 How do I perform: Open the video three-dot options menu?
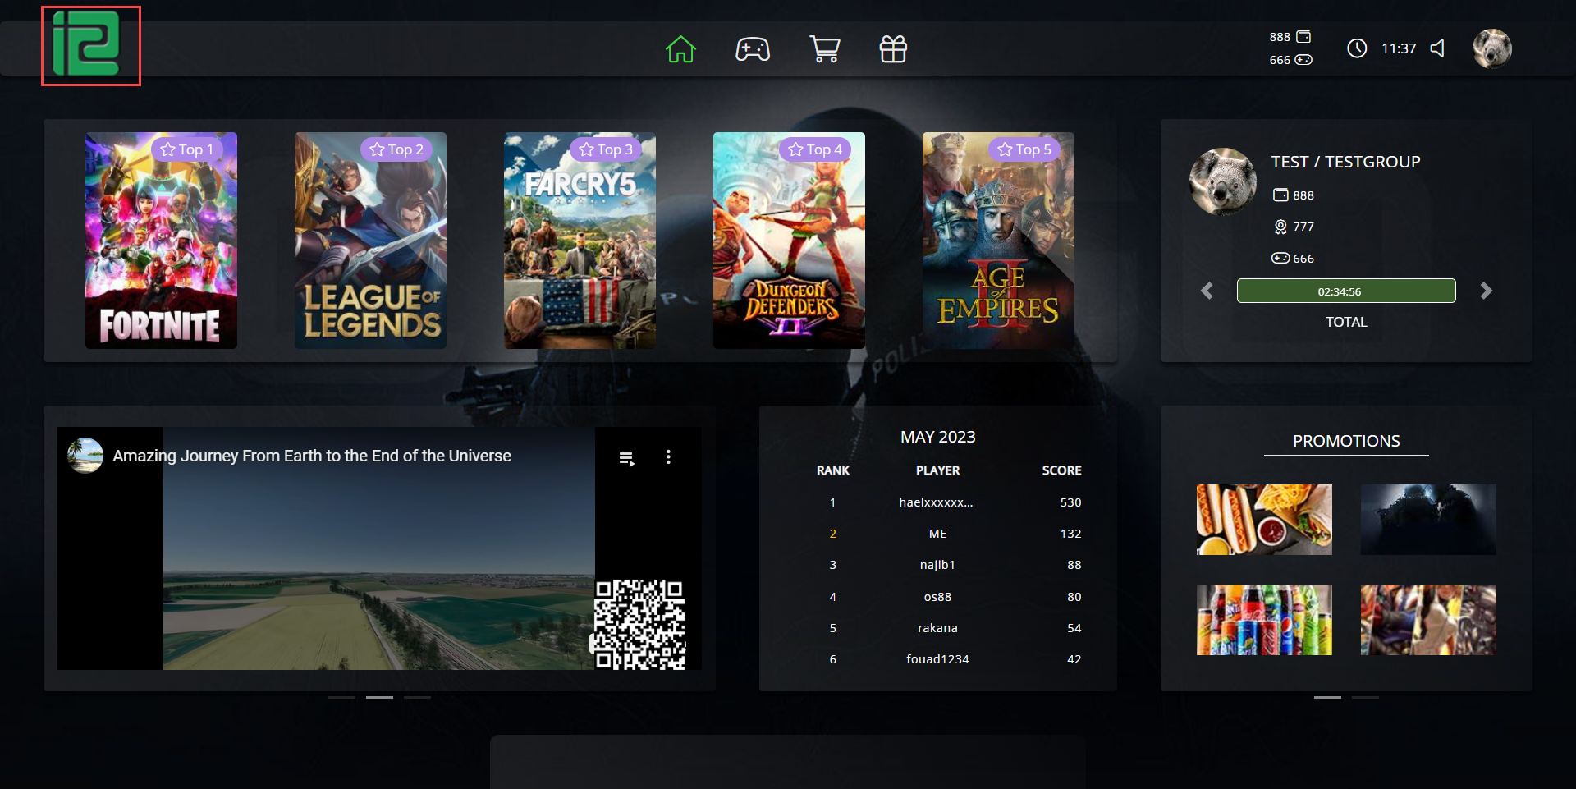point(668,457)
